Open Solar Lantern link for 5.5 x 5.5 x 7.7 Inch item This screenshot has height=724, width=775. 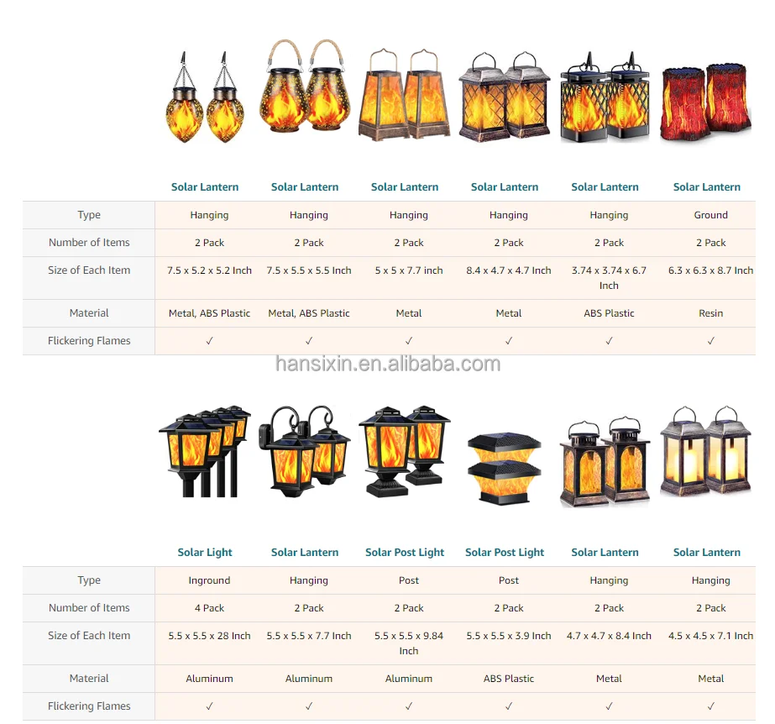(305, 553)
